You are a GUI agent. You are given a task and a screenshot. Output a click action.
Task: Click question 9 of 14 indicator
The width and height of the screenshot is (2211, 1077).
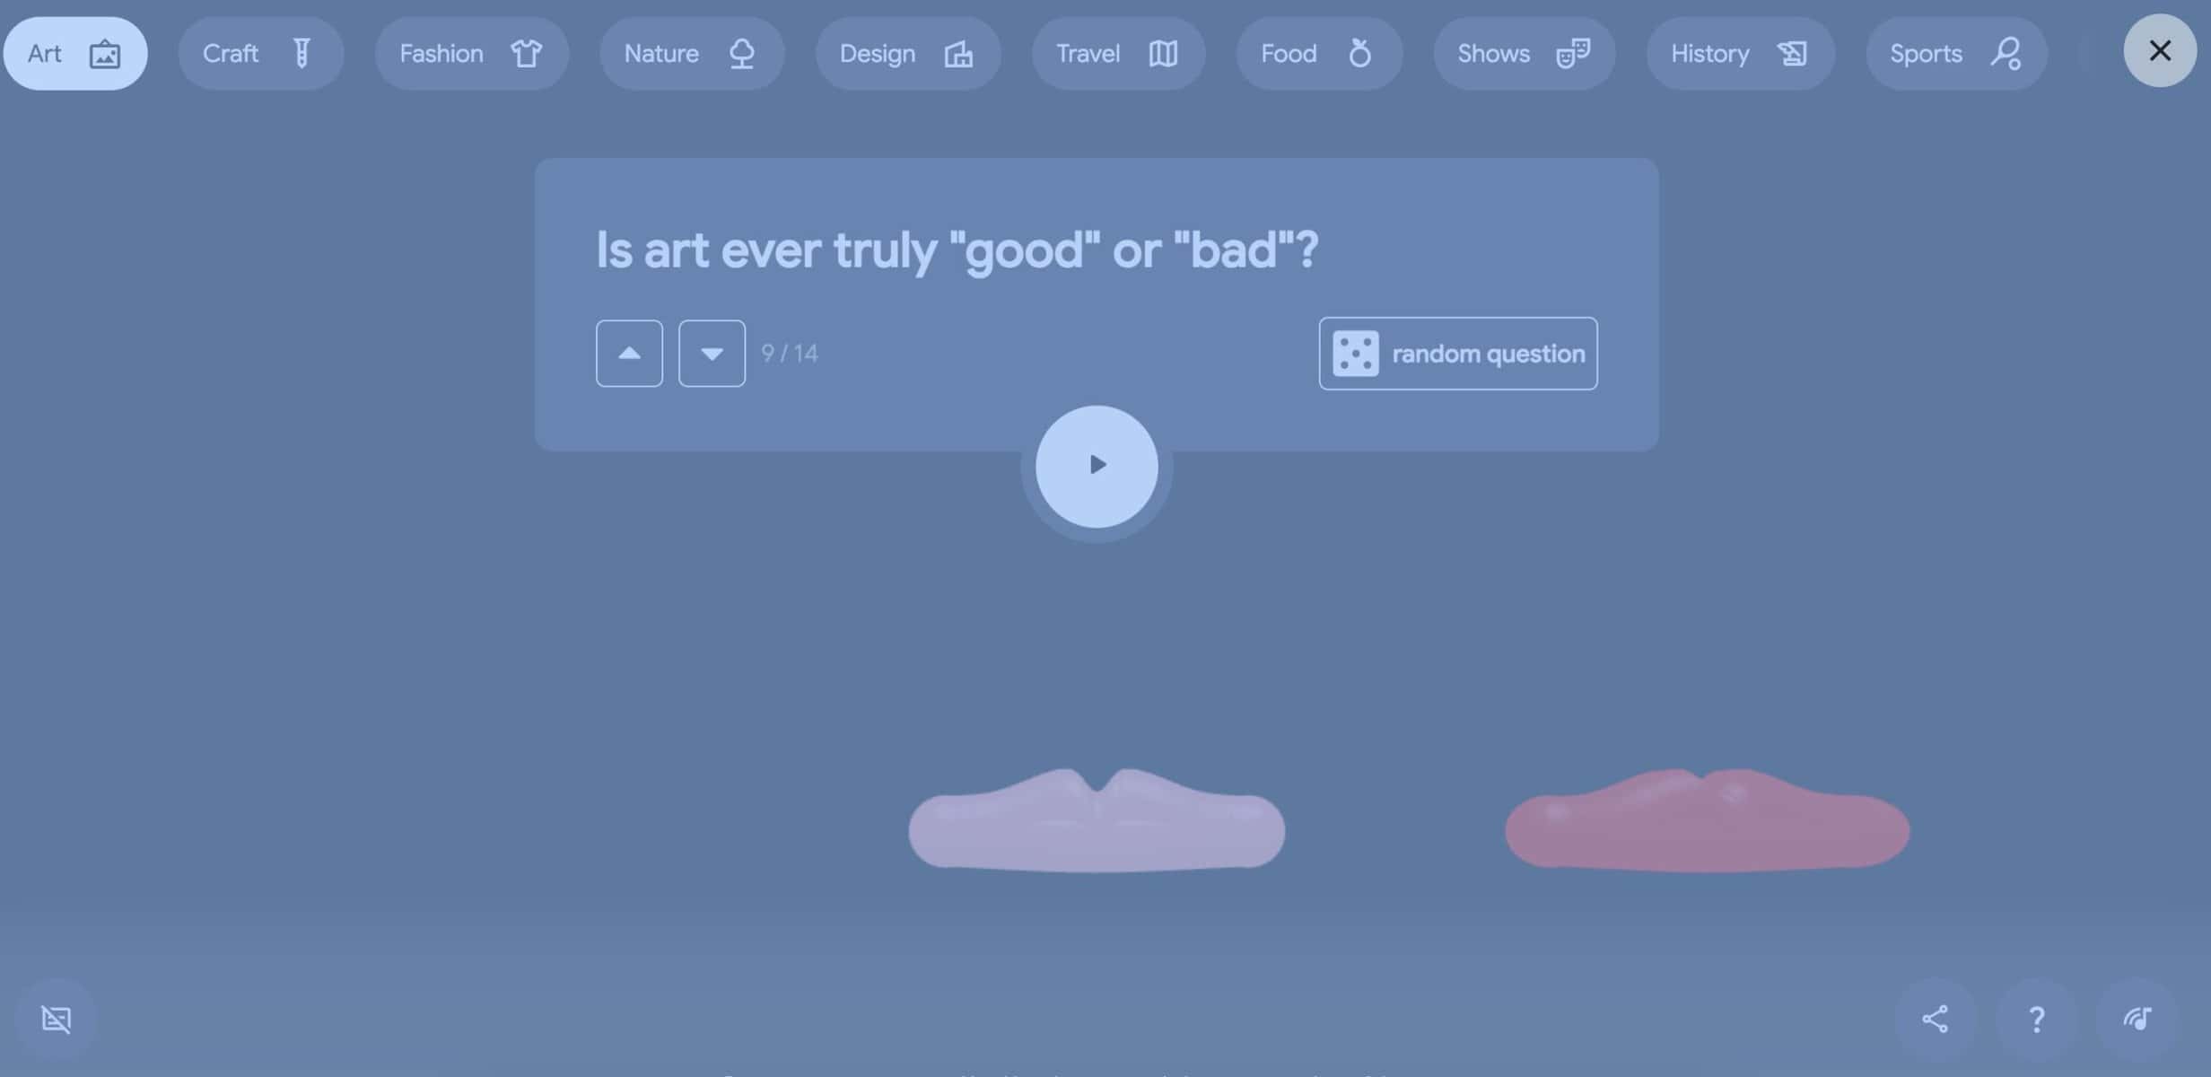click(x=788, y=354)
